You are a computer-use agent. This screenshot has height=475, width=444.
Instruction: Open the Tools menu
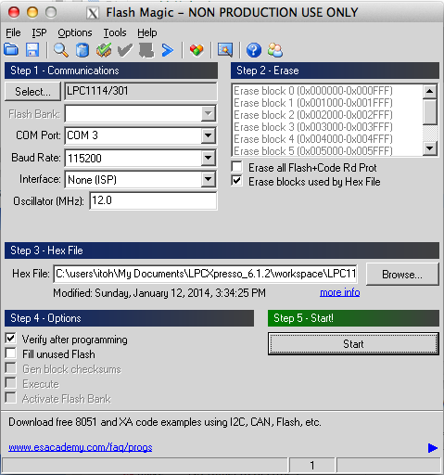coord(115,32)
